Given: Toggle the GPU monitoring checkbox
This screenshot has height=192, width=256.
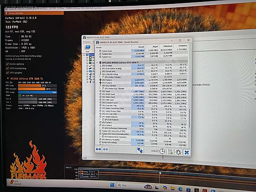Looking at the screenshot, I should pos(7,68).
